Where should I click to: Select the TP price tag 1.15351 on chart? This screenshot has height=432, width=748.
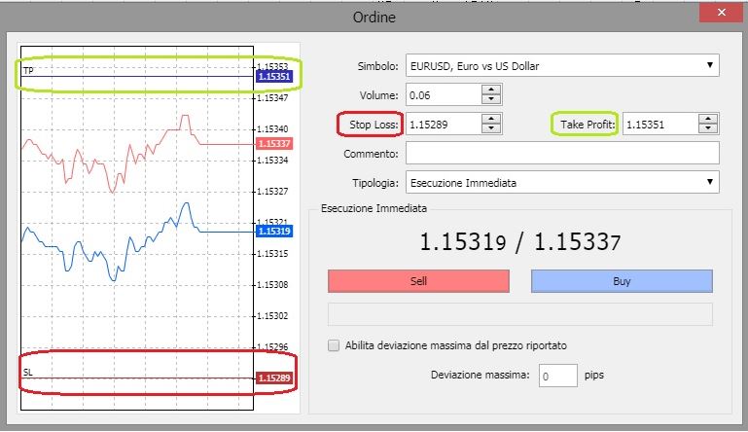274,76
